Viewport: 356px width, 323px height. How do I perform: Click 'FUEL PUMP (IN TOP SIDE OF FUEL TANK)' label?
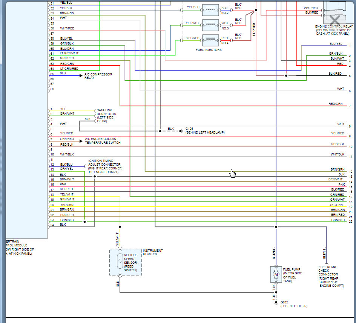pyautogui.click(x=292, y=275)
